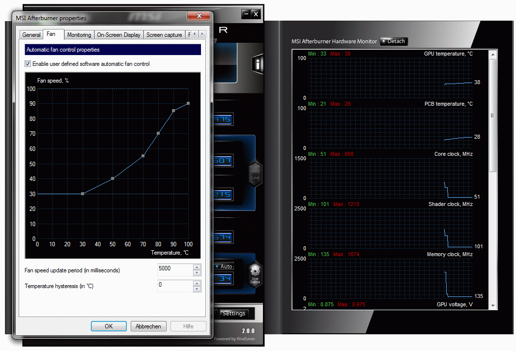Click the Hilfe button
The height and width of the screenshot is (351, 516).
click(x=188, y=326)
